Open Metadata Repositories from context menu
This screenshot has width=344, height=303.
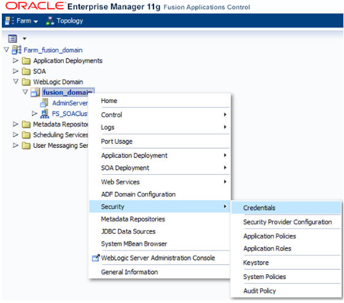pyautogui.click(x=160, y=219)
